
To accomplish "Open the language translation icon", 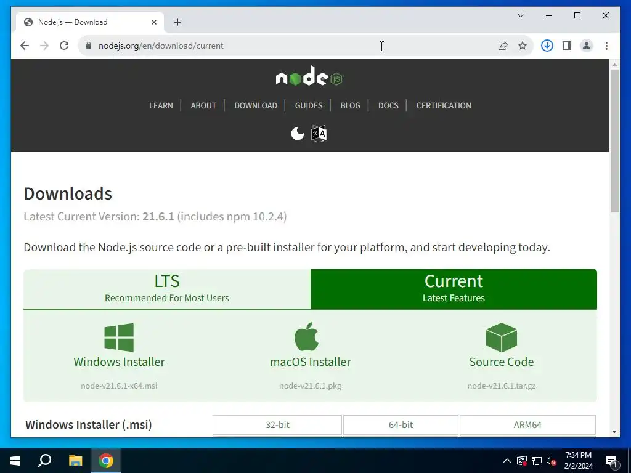I will (319, 134).
